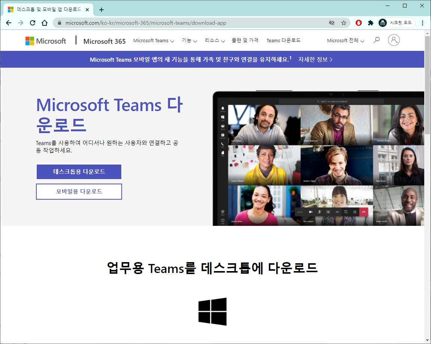Minimize the browser window
The width and height of the screenshot is (431, 344).
point(388,6)
